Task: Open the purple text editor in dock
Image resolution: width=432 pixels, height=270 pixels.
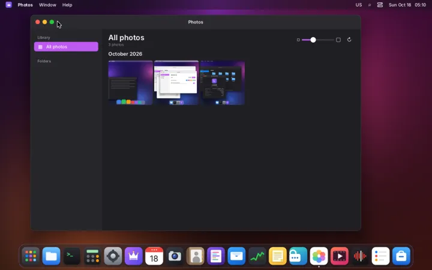Action: [x=216, y=256]
